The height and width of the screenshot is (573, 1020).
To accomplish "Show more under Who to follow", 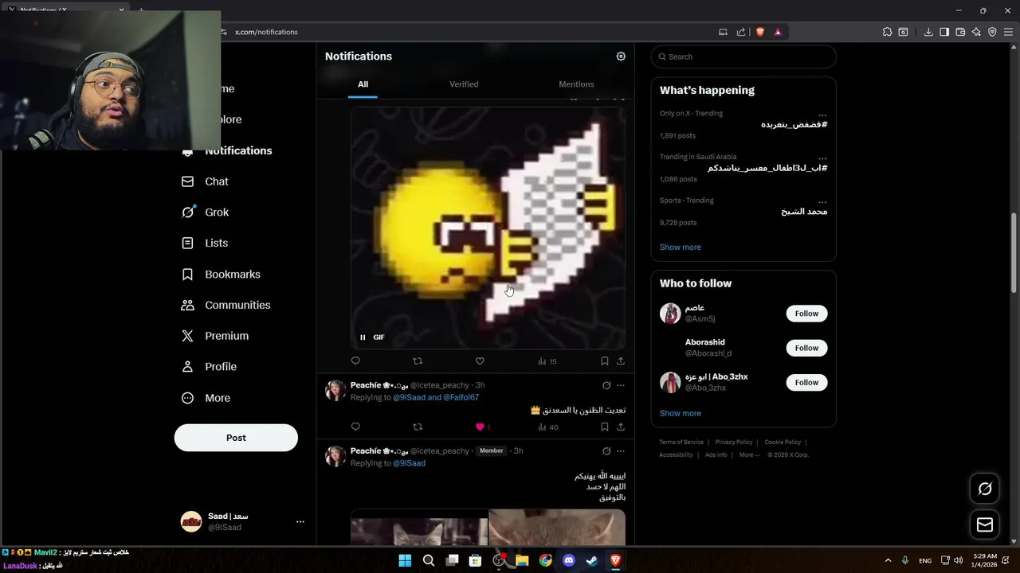I will (681, 414).
